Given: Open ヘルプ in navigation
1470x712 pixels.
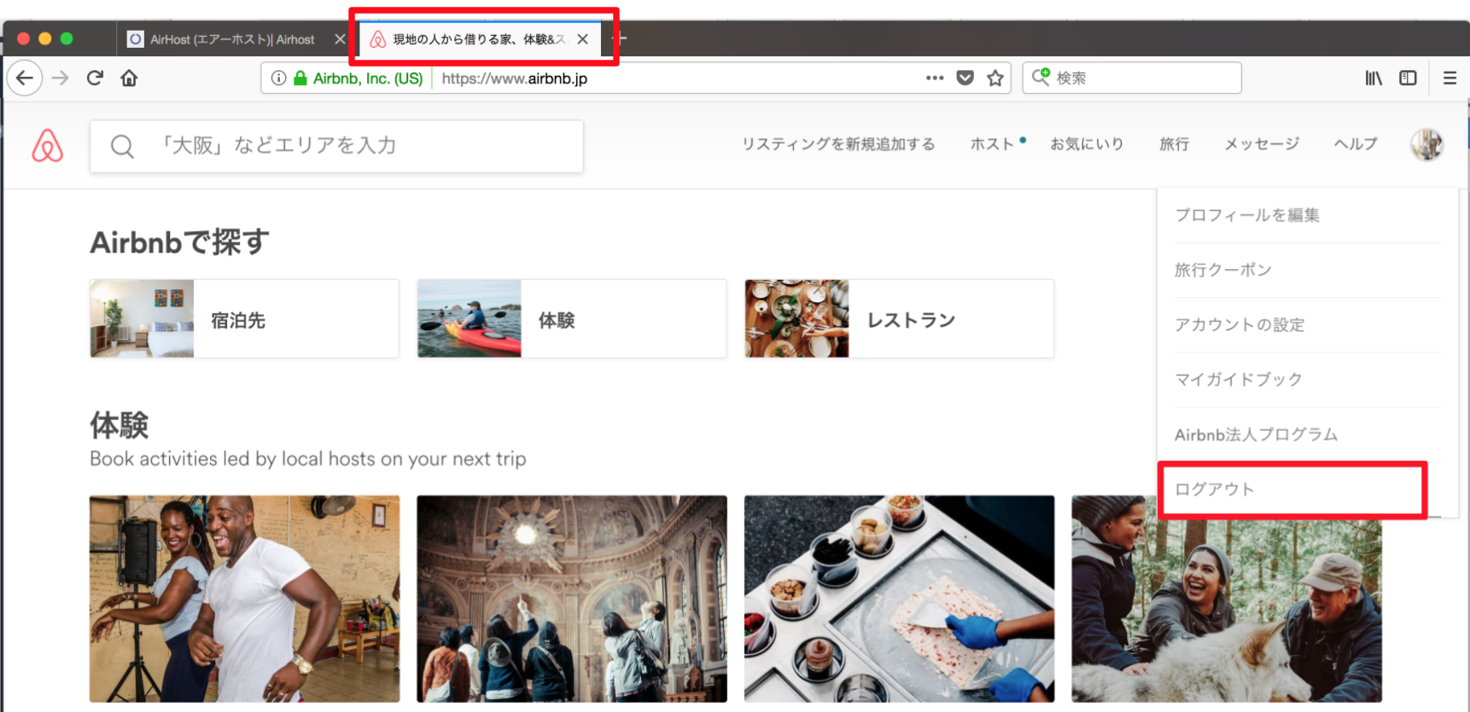Looking at the screenshot, I should [1356, 144].
